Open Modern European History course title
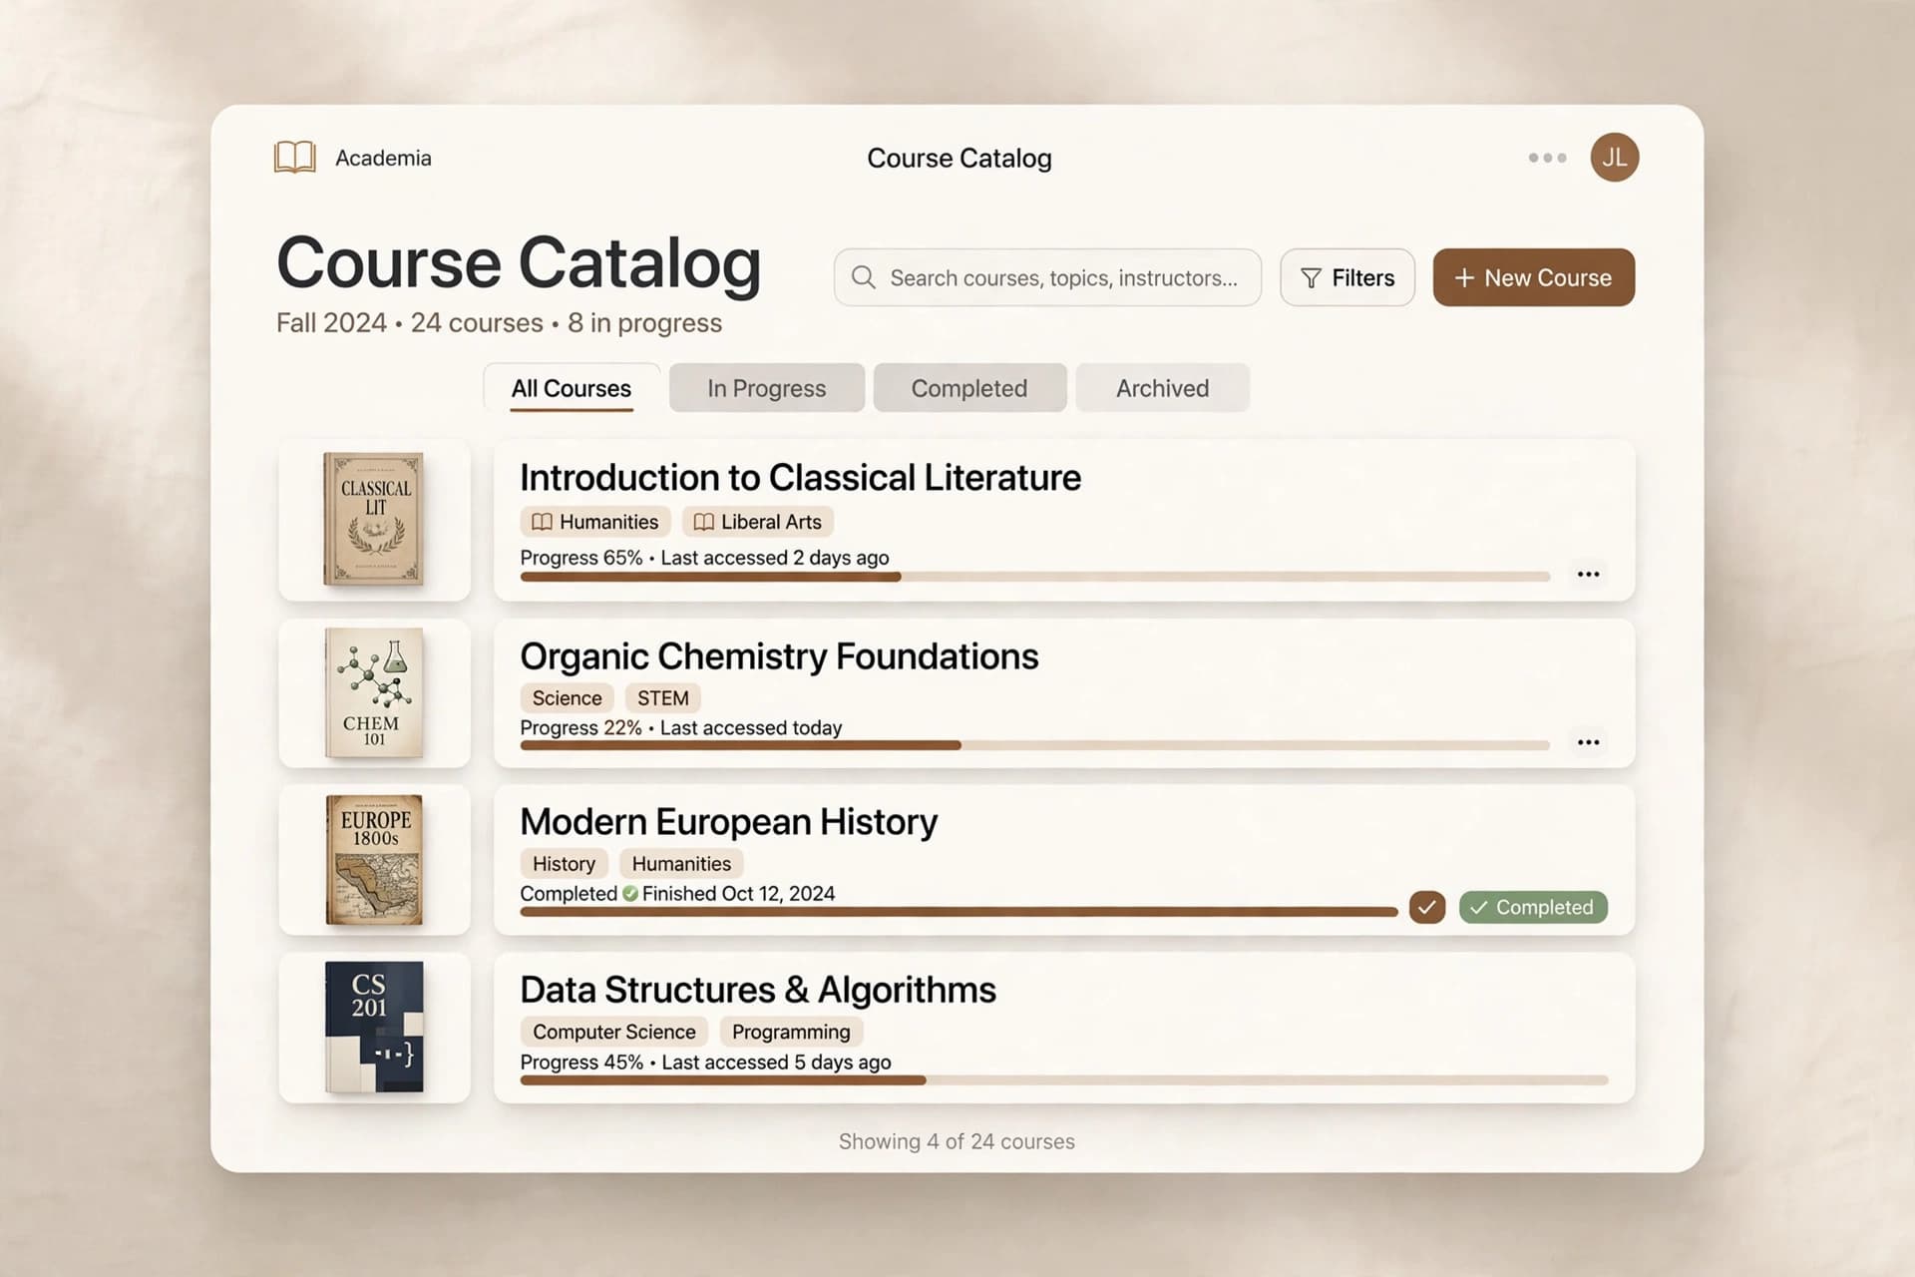The image size is (1915, 1277). pos(728,822)
